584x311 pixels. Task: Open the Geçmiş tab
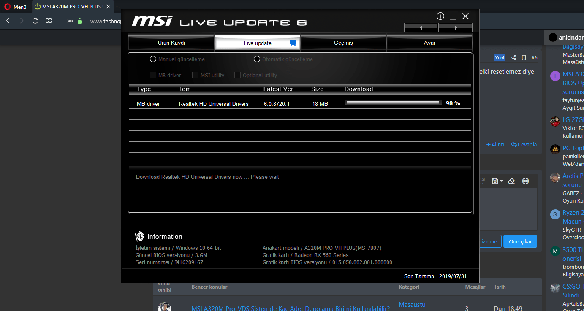(x=343, y=43)
